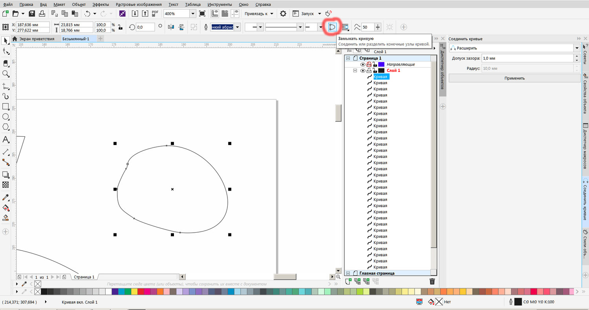Viewport: 589px width, 310px height.
Task: Toggle show rulers button
Action: click(x=215, y=13)
